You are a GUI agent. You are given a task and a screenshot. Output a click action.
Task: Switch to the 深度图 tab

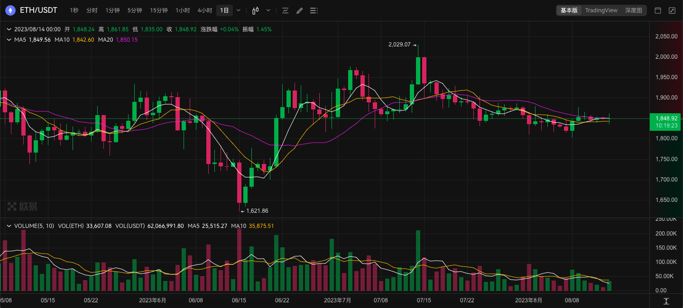click(x=633, y=10)
